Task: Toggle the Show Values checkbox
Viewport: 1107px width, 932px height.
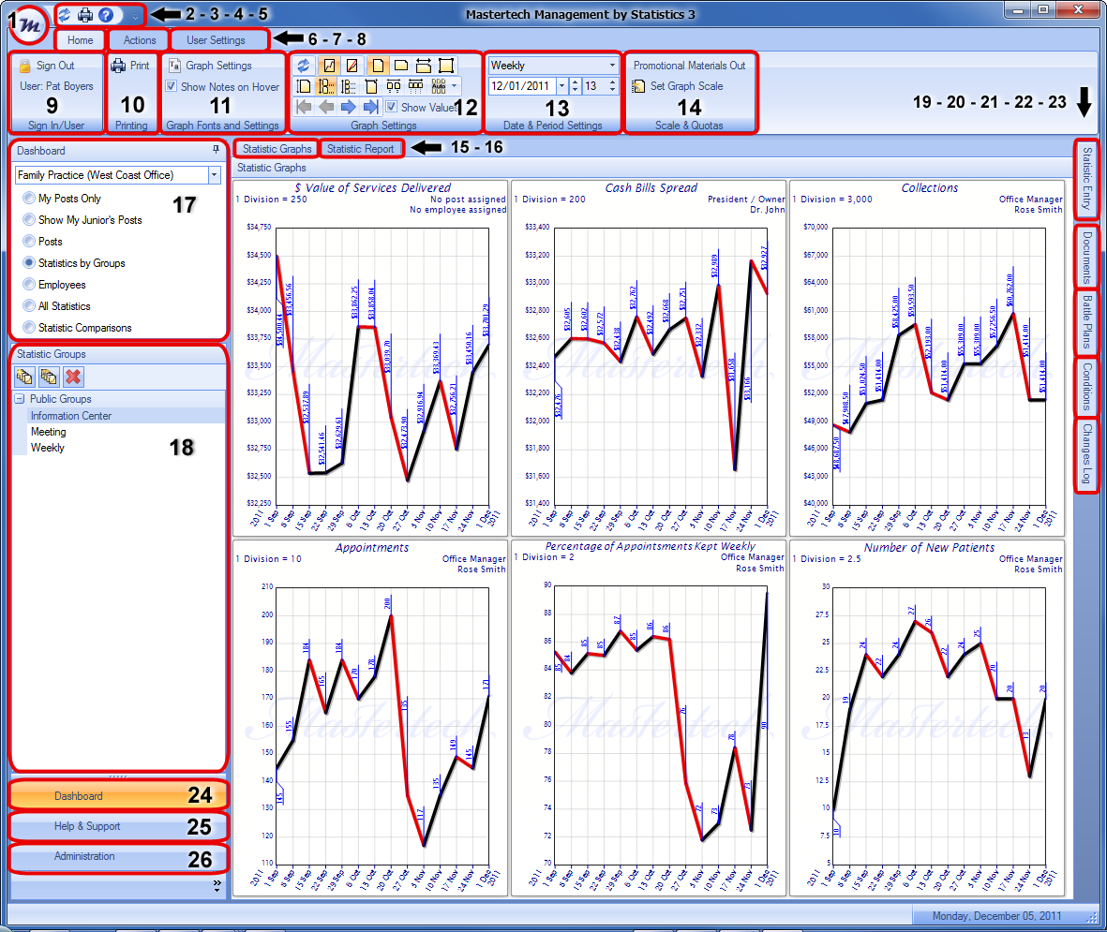Action: pos(391,107)
